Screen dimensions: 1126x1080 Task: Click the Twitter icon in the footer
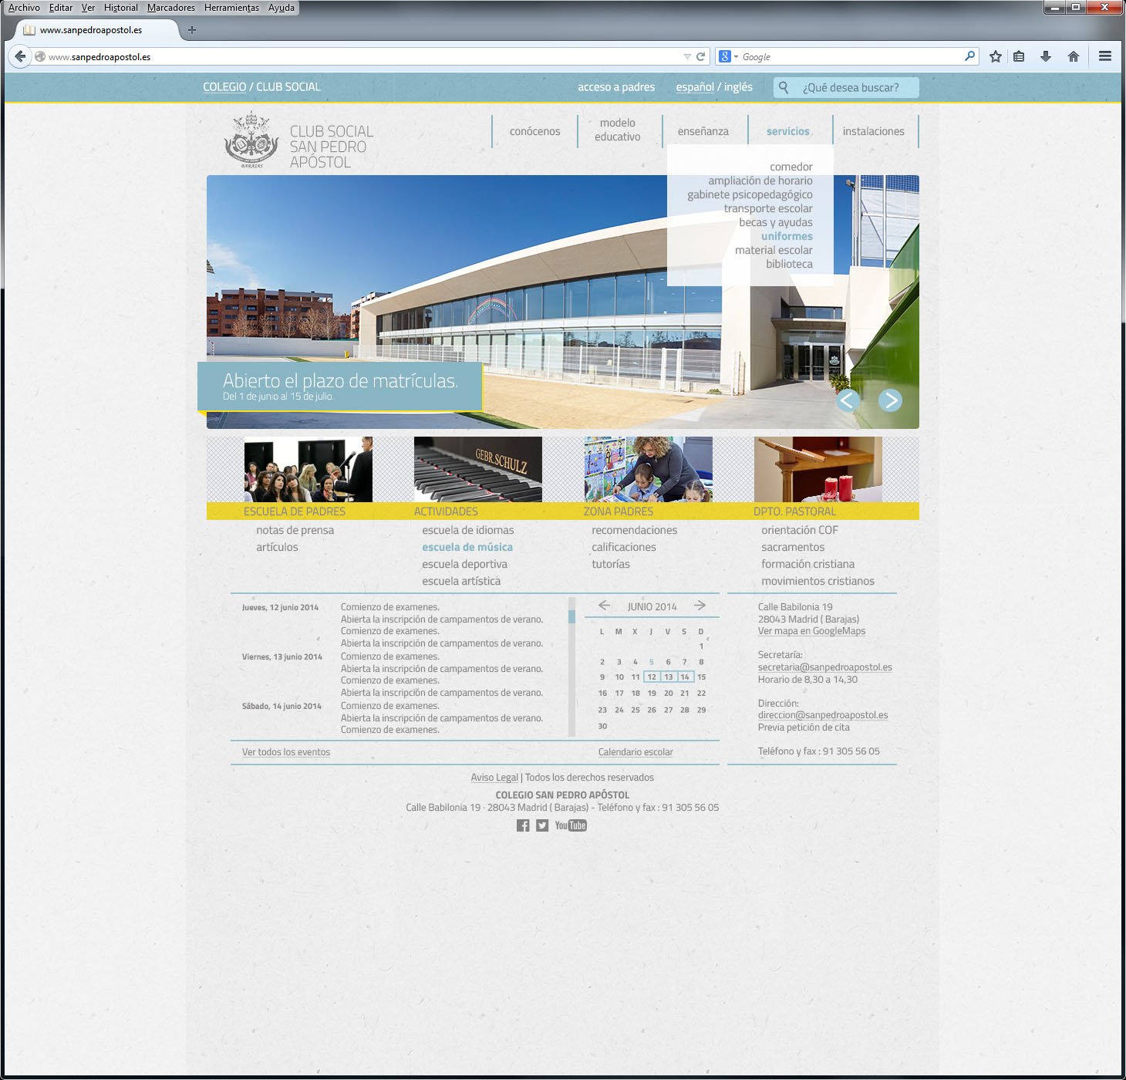(542, 825)
